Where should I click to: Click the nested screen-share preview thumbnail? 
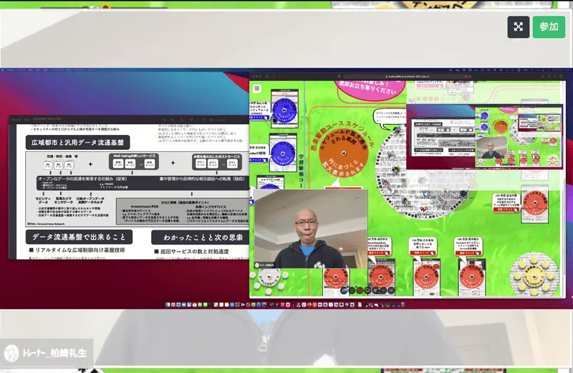coord(485,136)
